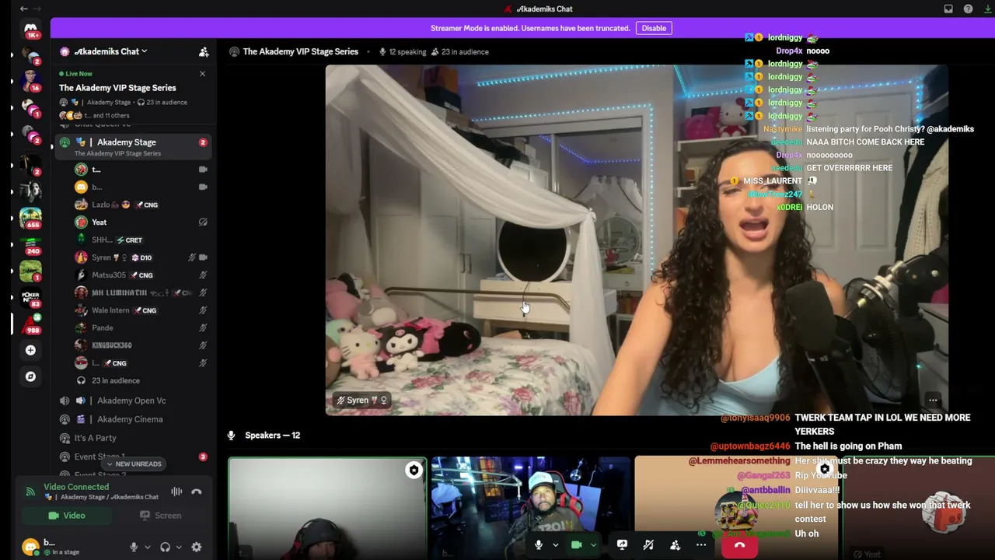Invite people to Akademiks Chat server
The image size is (995, 560).
pyautogui.click(x=204, y=52)
